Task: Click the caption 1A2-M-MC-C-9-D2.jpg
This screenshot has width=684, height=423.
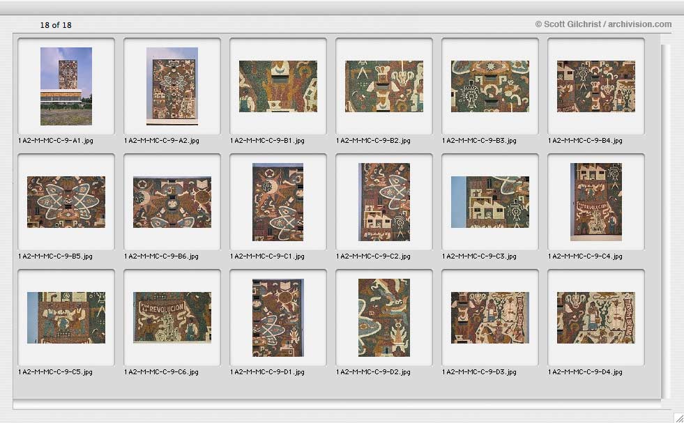Action: tap(374, 372)
